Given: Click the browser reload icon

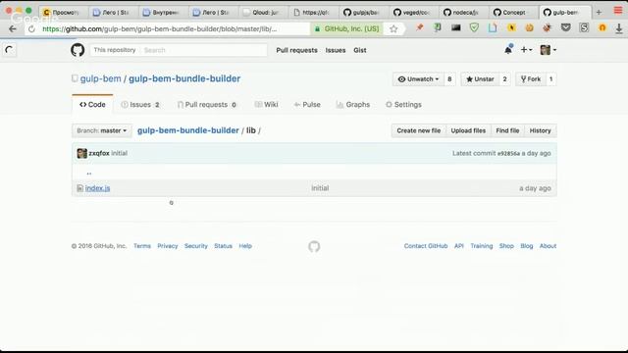Looking at the screenshot, I should coord(31,28).
